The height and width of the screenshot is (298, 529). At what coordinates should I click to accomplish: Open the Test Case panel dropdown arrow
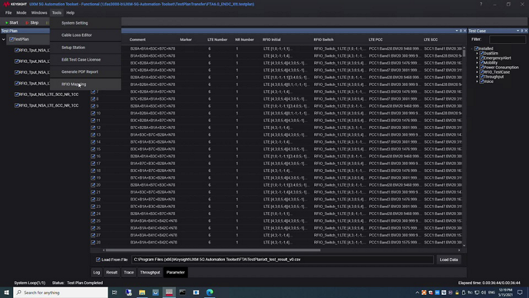click(x=518, y=30)
